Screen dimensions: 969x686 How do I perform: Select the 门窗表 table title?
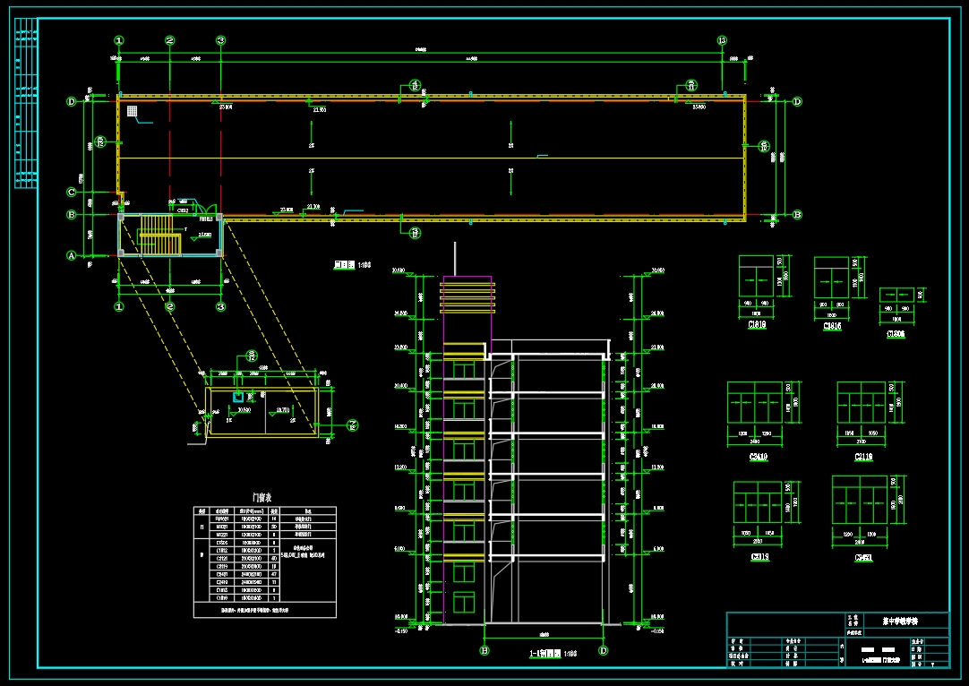click(x=262, y=497)
